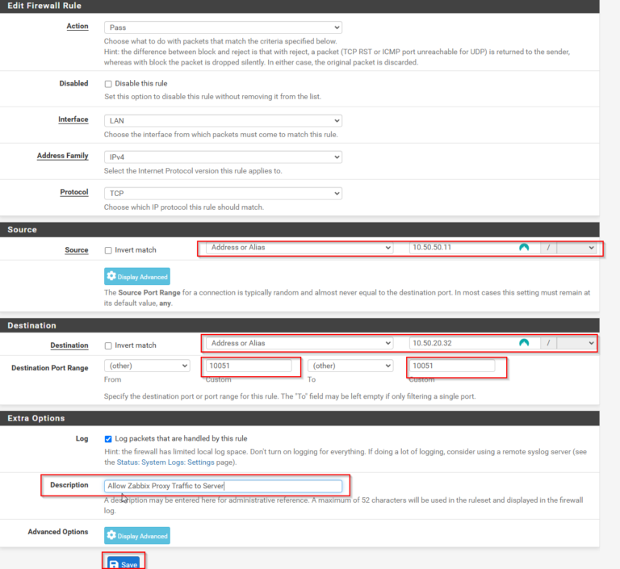Image resolution: width=620 pixels, height=569 pixels.
Task: Open the Action dropdown set to Pass
Action: (x=223, y=27)
